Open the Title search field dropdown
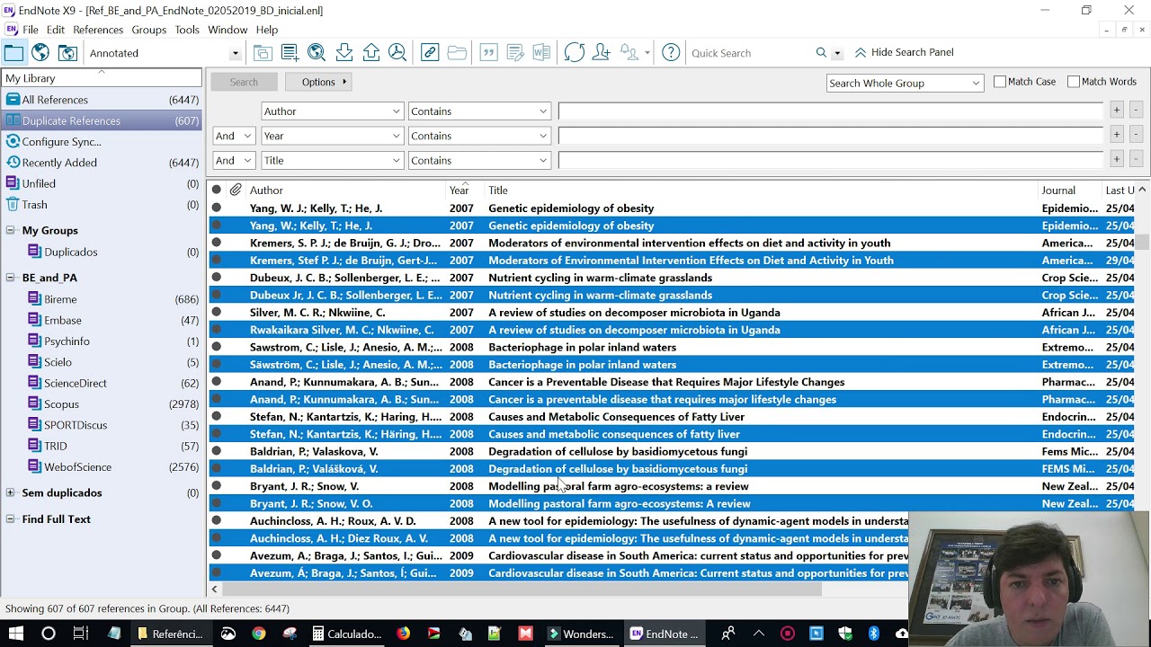 (396, 160)
